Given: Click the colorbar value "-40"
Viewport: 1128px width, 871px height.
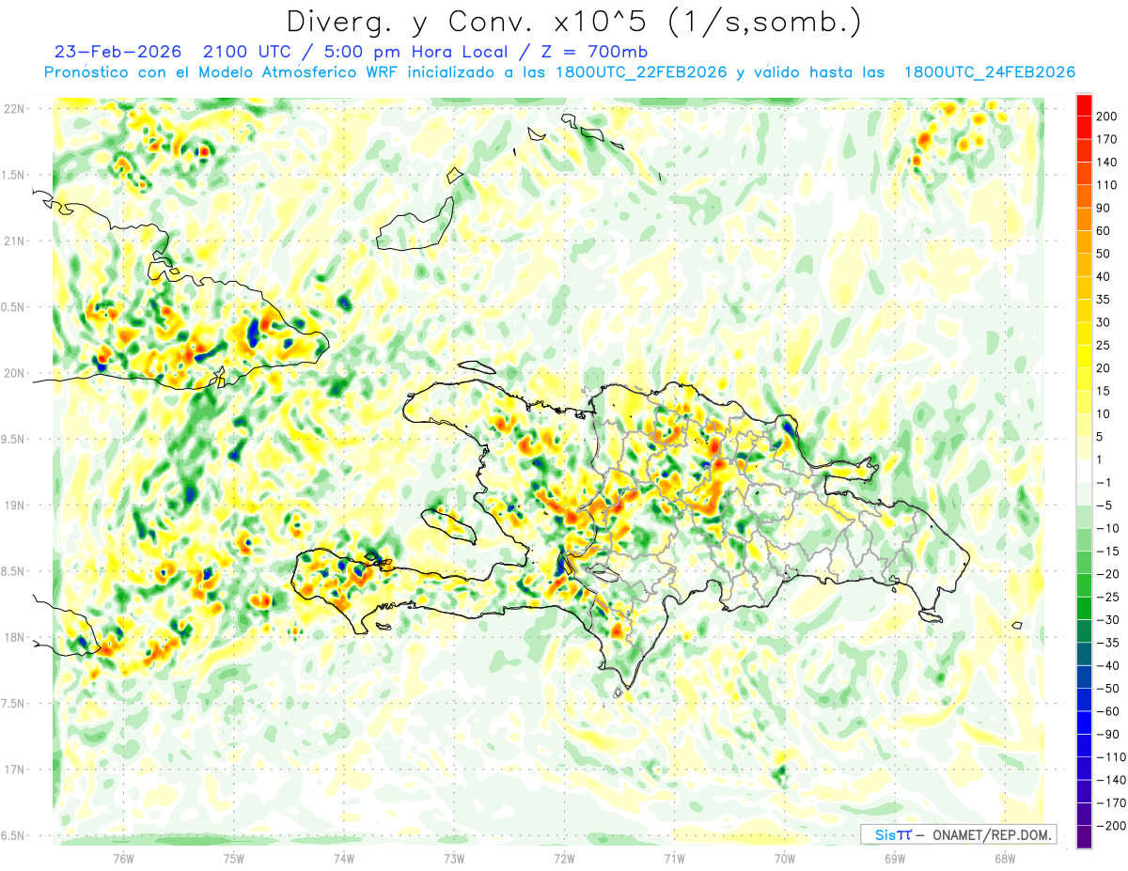Looking at the screenshot, I should click(x=1109, y=666).
